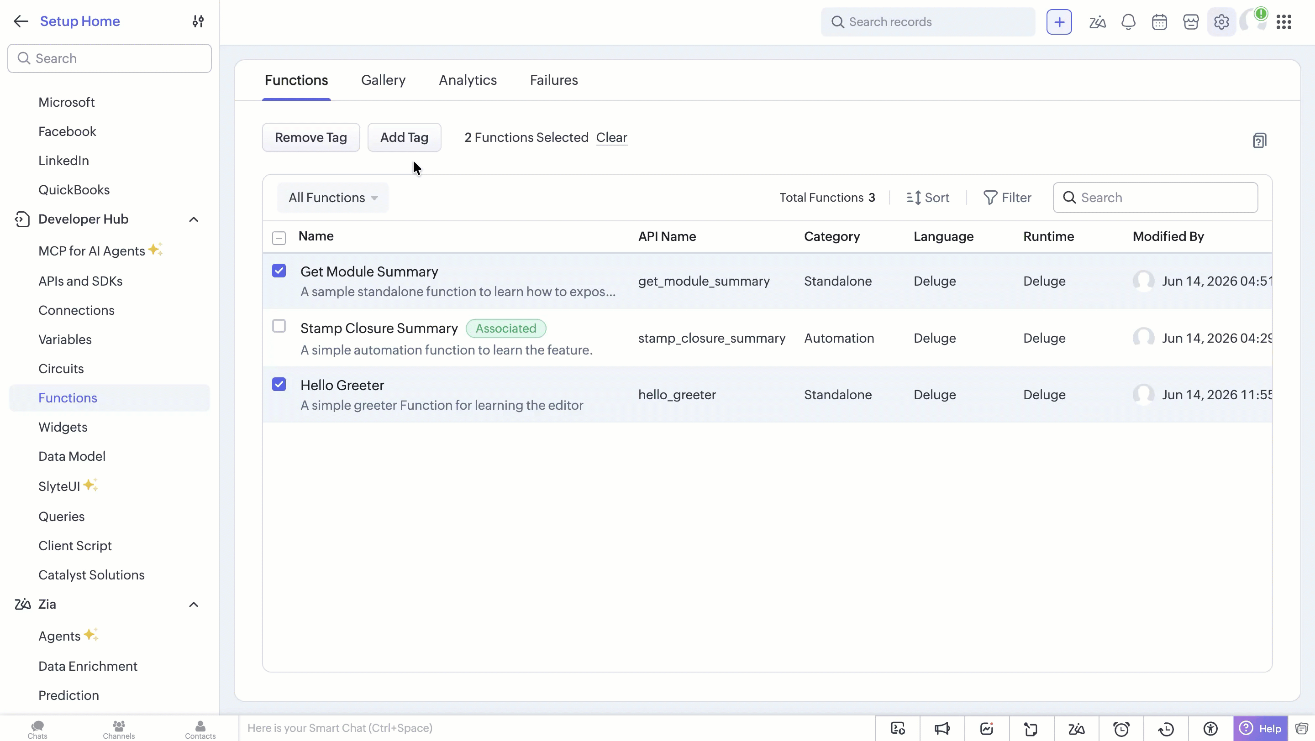Viewport: 1315px width, 741px height.
Task: Open the All Functions dropdown
Action: [333, 198]
